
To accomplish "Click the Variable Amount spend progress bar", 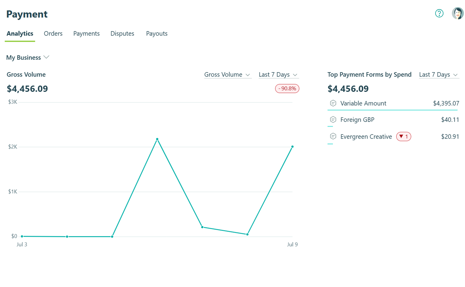I will pos(392,110).
